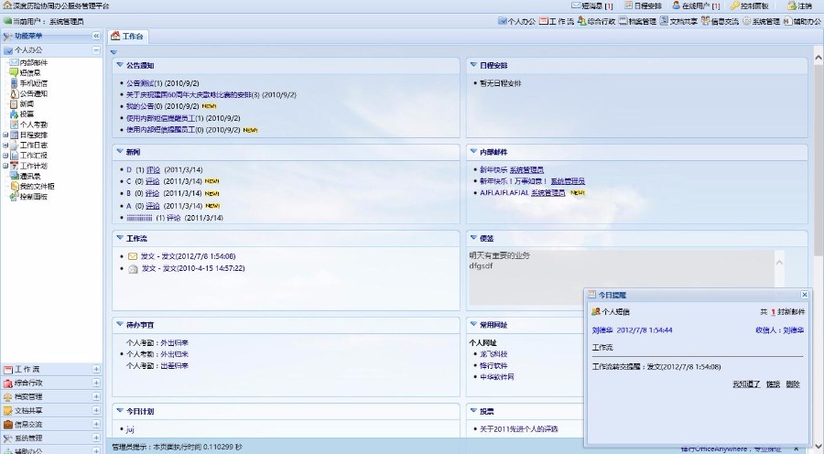The width and height of the screenshot is (824, 454).
Task: Collapse the 功能菜单 sidebar with double-arrow button
Action: pos(96,36)
